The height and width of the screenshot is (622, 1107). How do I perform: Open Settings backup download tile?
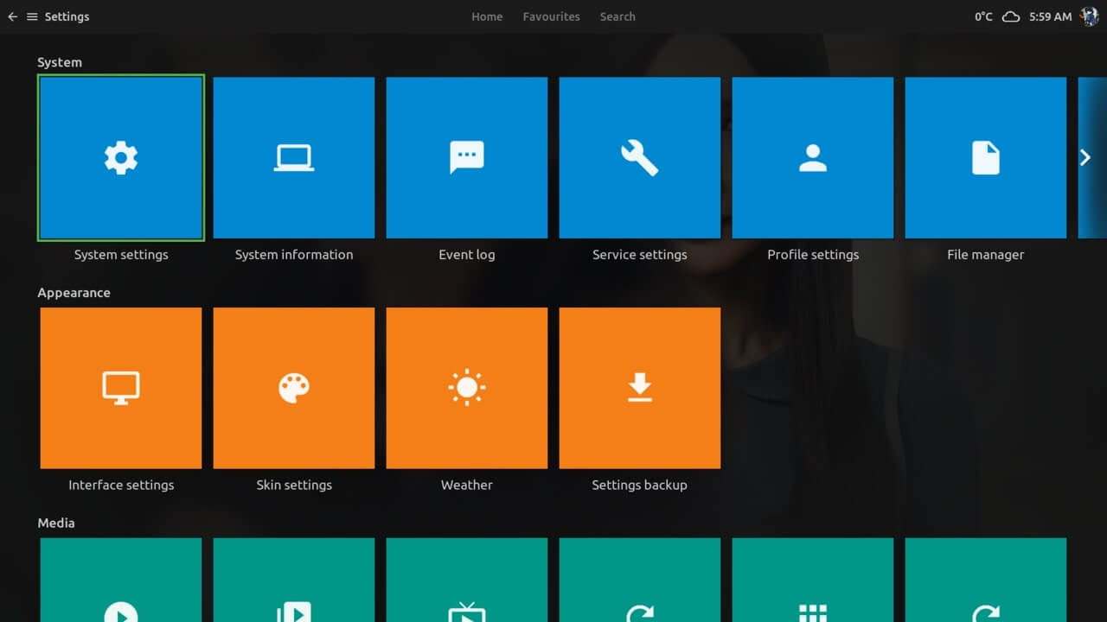(x=640, y=388)
